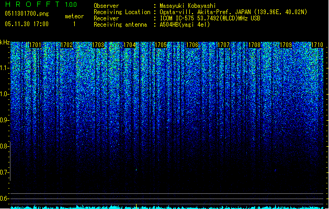Click the 1707 time marker
This screenshot has height=209, width=329.
(x=223, y=45)
